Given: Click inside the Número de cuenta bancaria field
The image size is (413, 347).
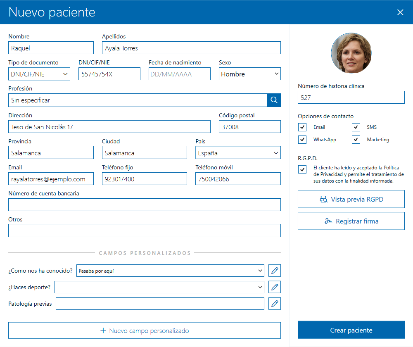Looking at the screenshot, I should pos(144,204).
